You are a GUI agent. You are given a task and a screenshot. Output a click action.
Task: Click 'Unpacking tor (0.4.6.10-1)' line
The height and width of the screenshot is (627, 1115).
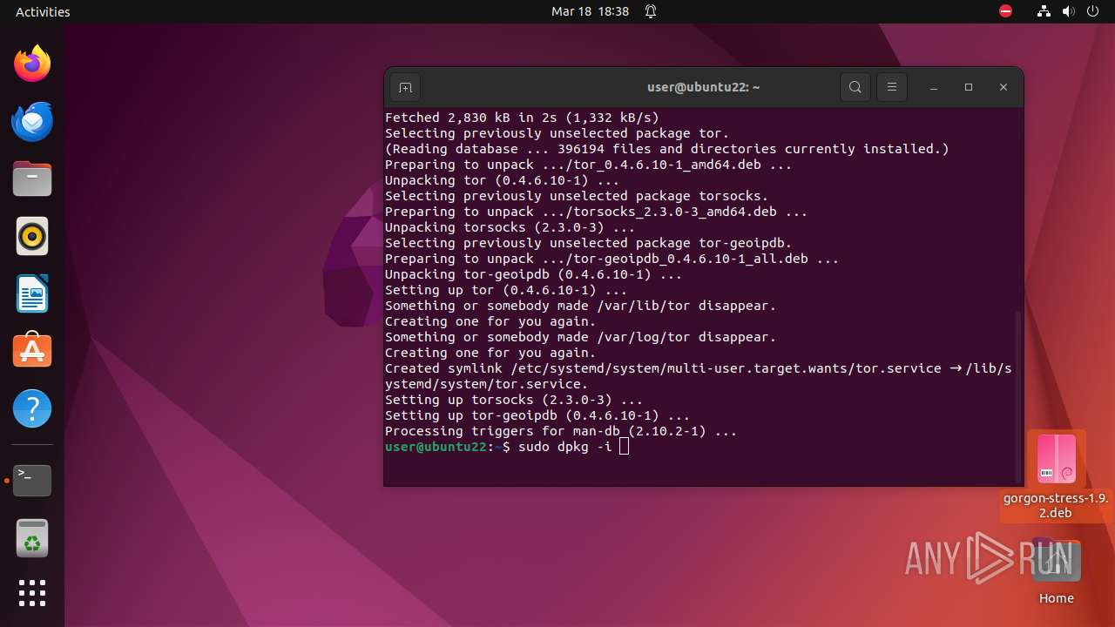(502, 180)
